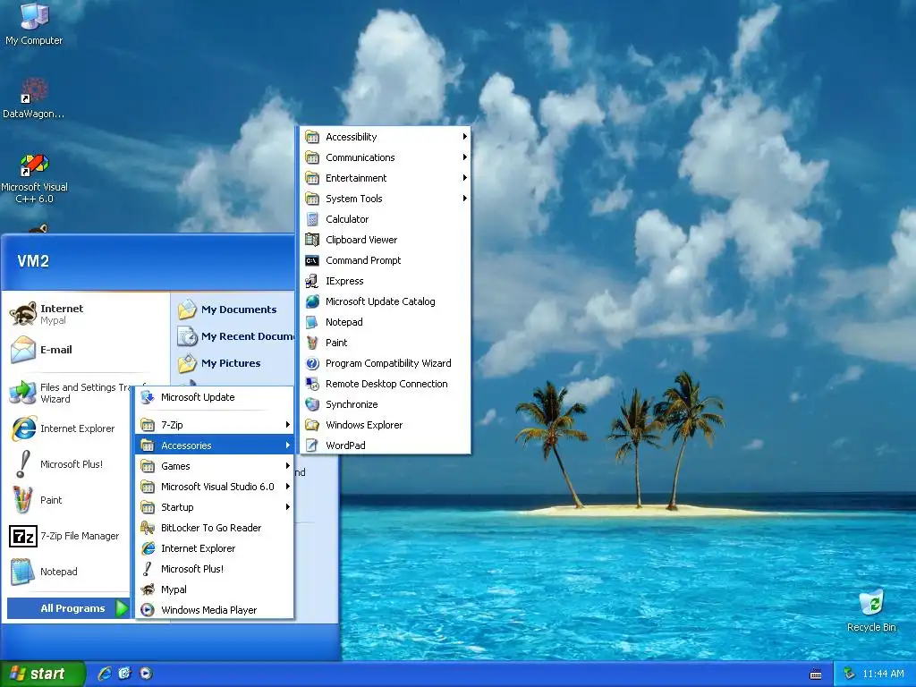Click the Start button
916x687 pixels.
point(42,674)
